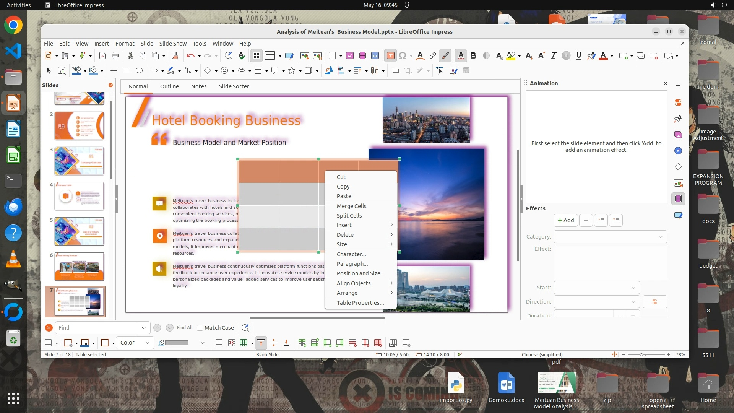Open VLC from the Ubuntu dock

(13, 259)
